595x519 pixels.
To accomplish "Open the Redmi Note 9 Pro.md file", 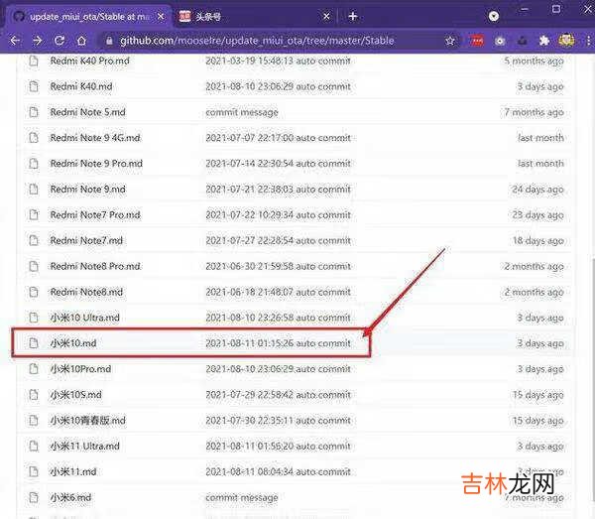I will coord(96,164).
